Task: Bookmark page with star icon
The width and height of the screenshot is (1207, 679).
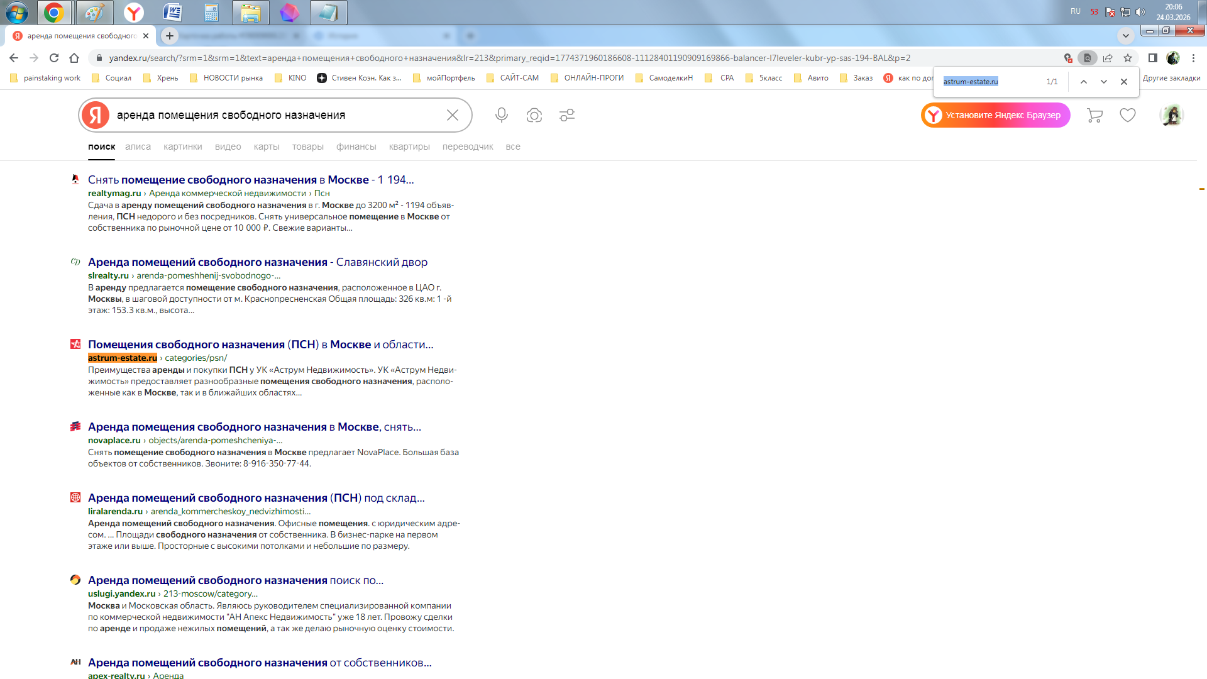Action: coord(1128,58)
